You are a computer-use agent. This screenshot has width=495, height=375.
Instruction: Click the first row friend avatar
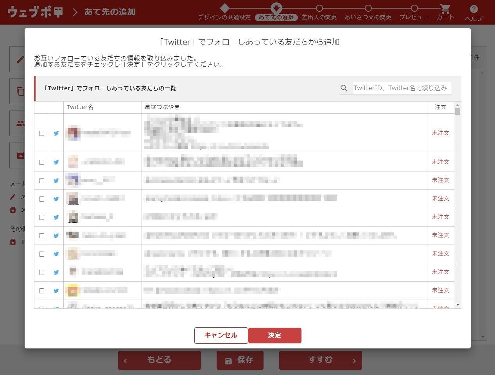pos(73,133)
